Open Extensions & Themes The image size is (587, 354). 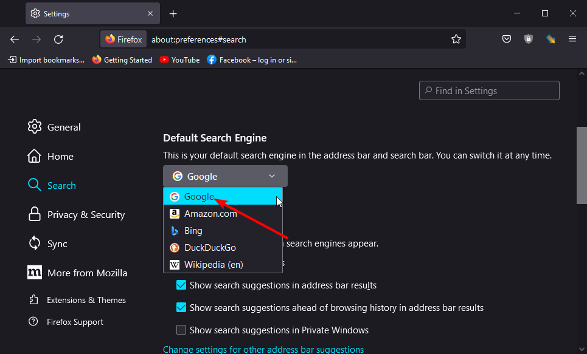coord(77,300)
